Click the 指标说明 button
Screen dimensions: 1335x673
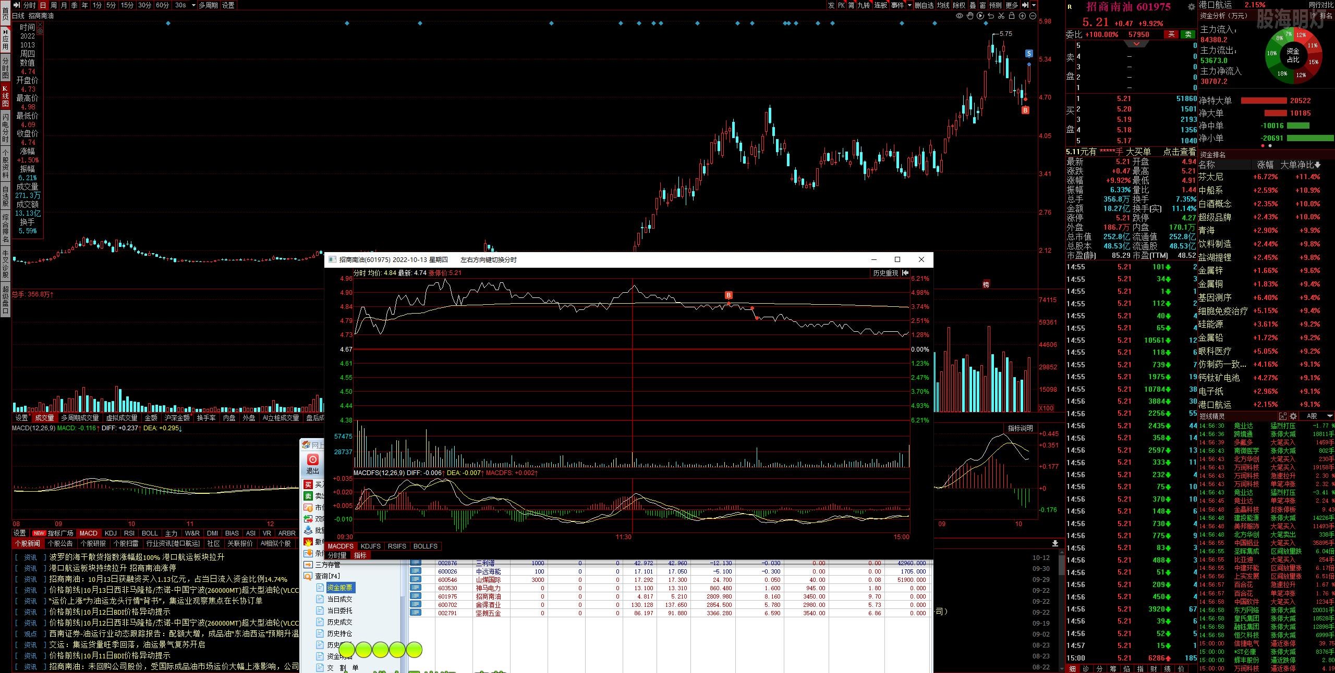(1020, 428)
